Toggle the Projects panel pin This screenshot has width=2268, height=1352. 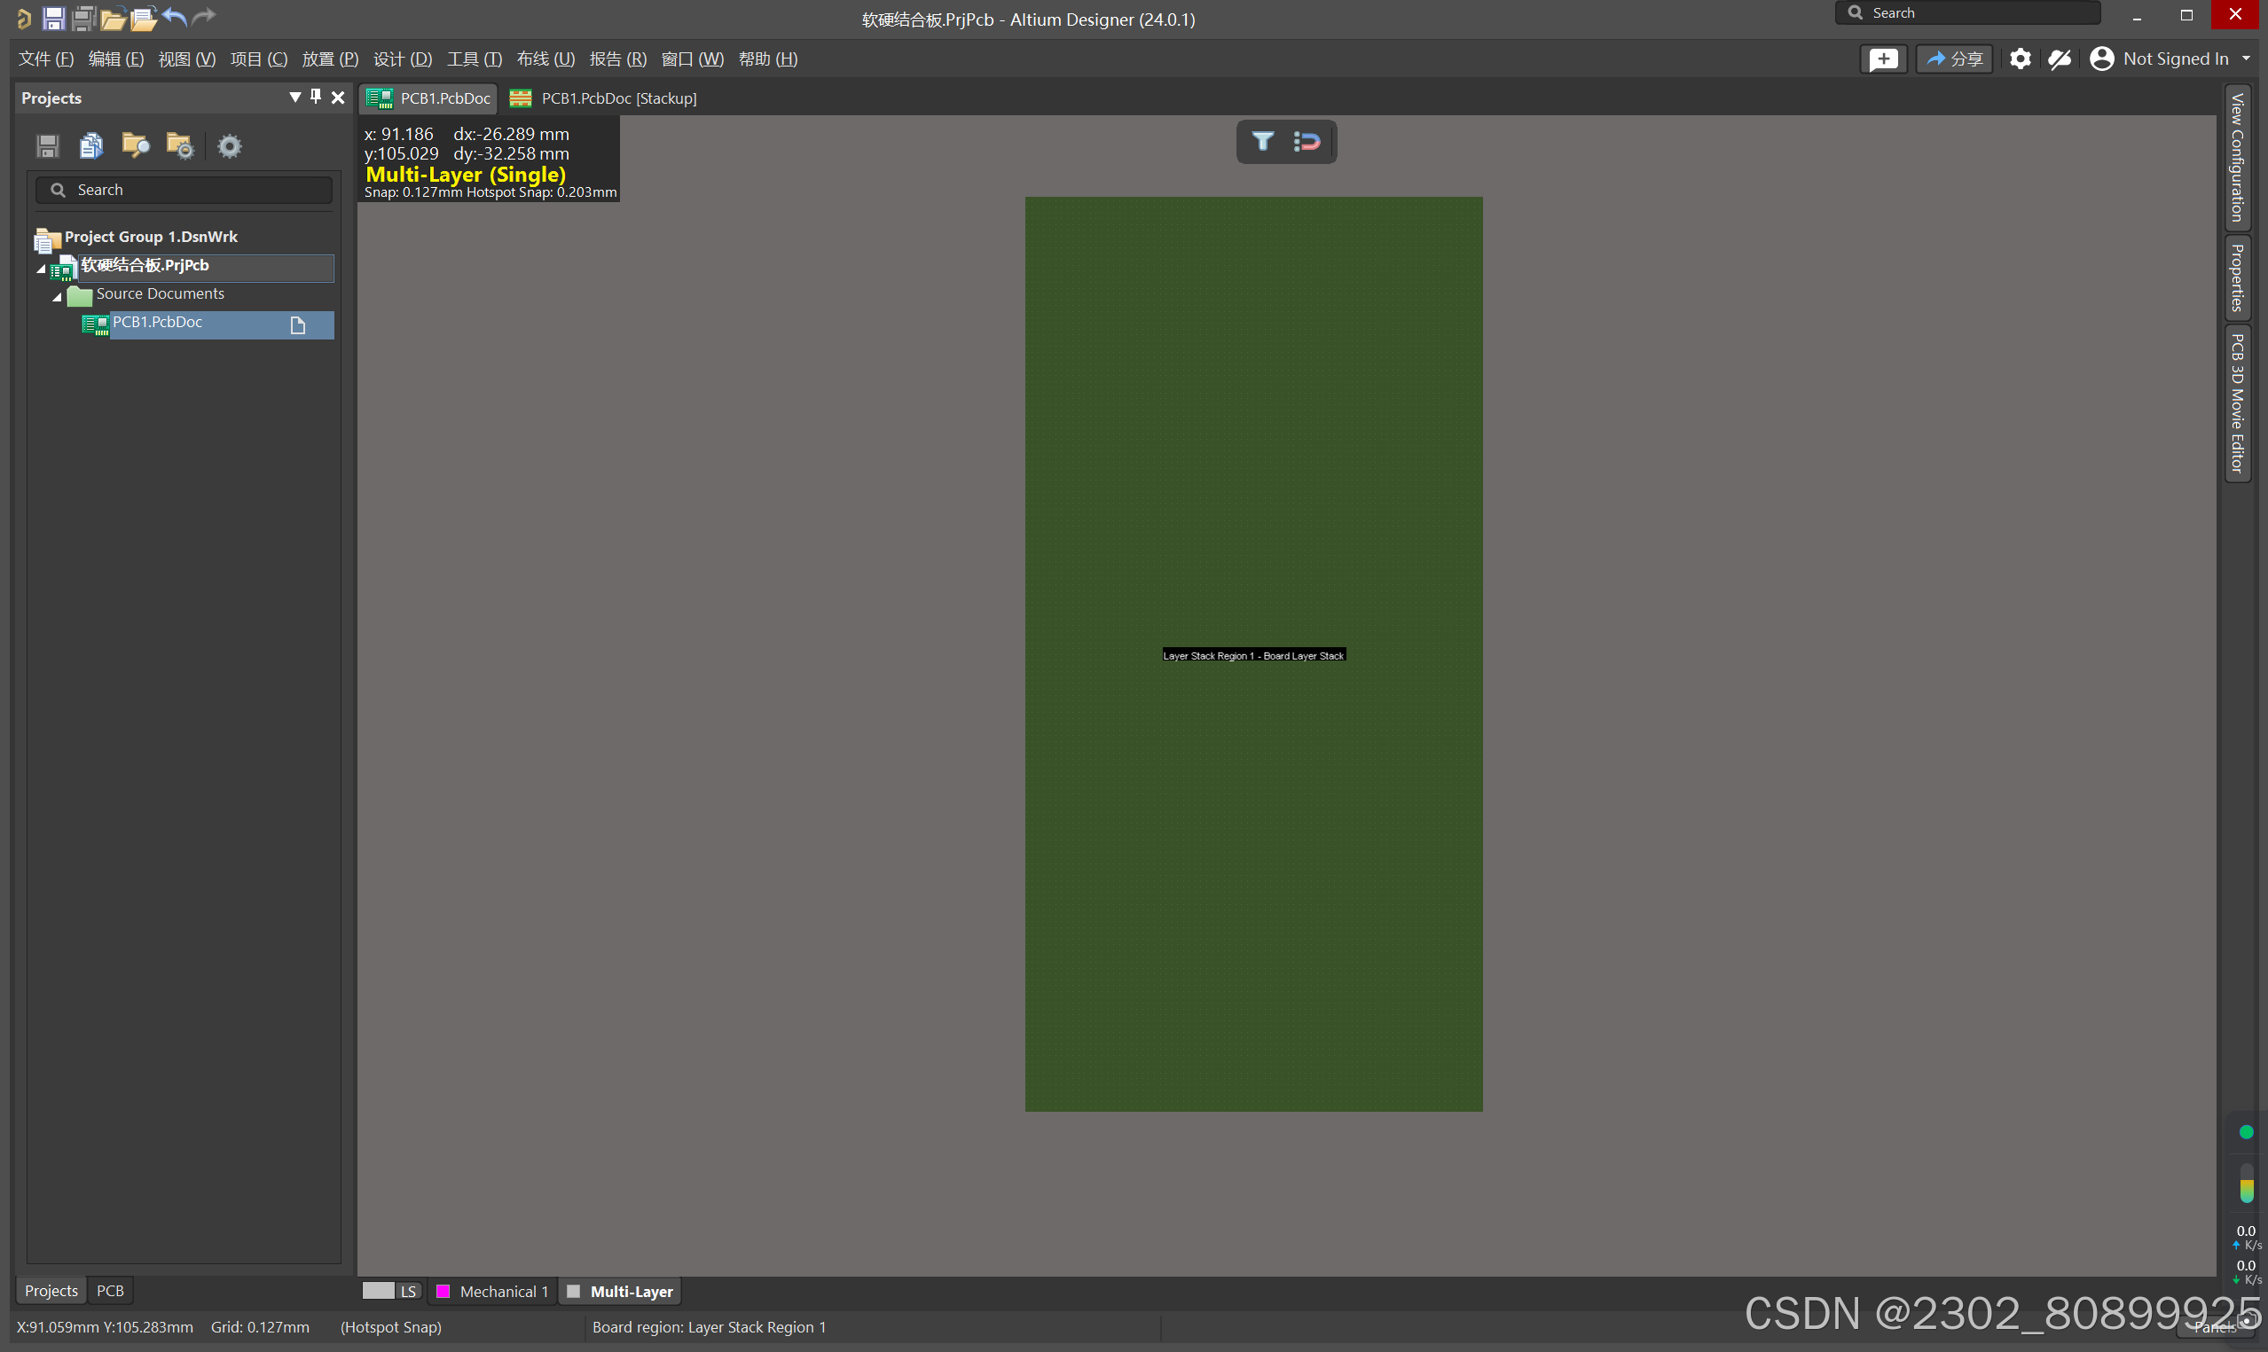pos(316,97)
